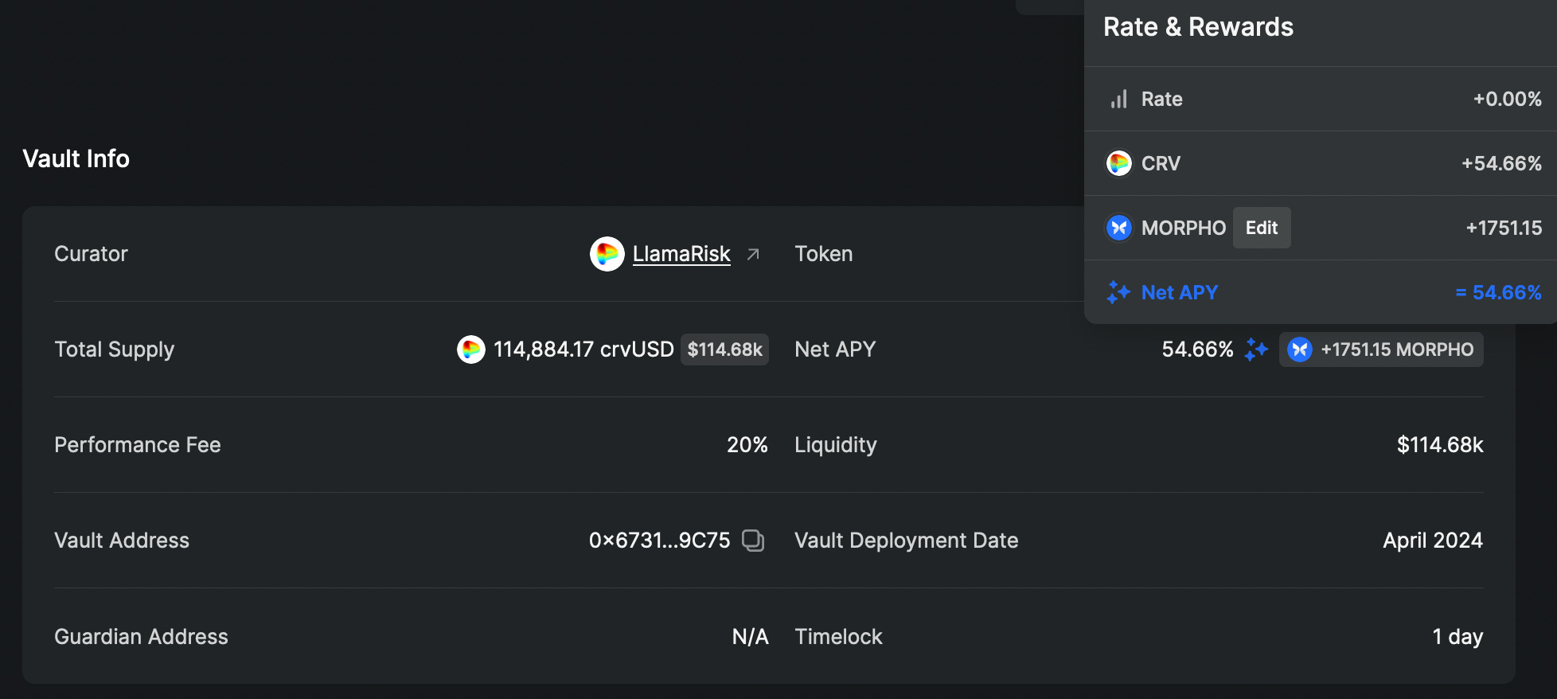Click the '+54.66%' CRV reward value
Viewport: 1557px width, 699px height.
(x=1501, y=163)
